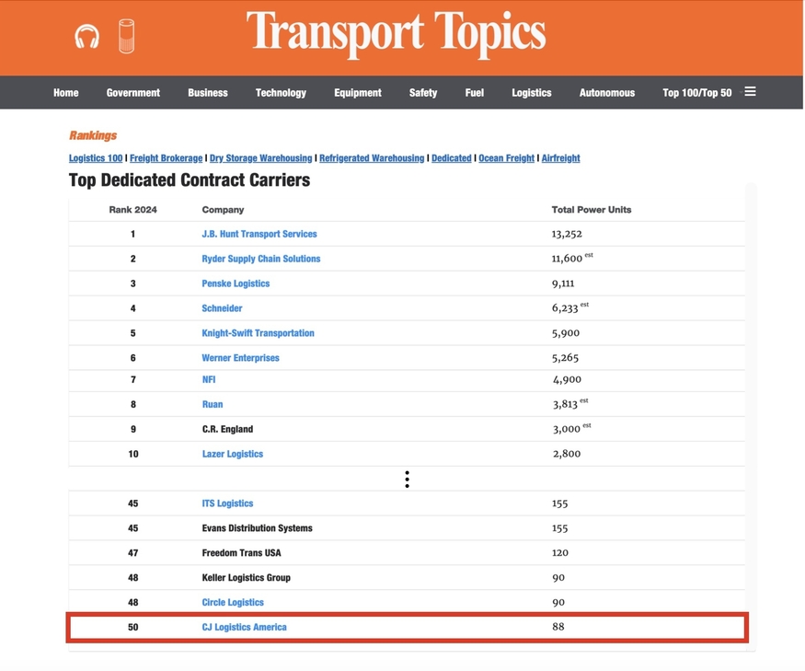Click the 5,265 power units value
The image size is (805, 671).
[x=565, y=358]
